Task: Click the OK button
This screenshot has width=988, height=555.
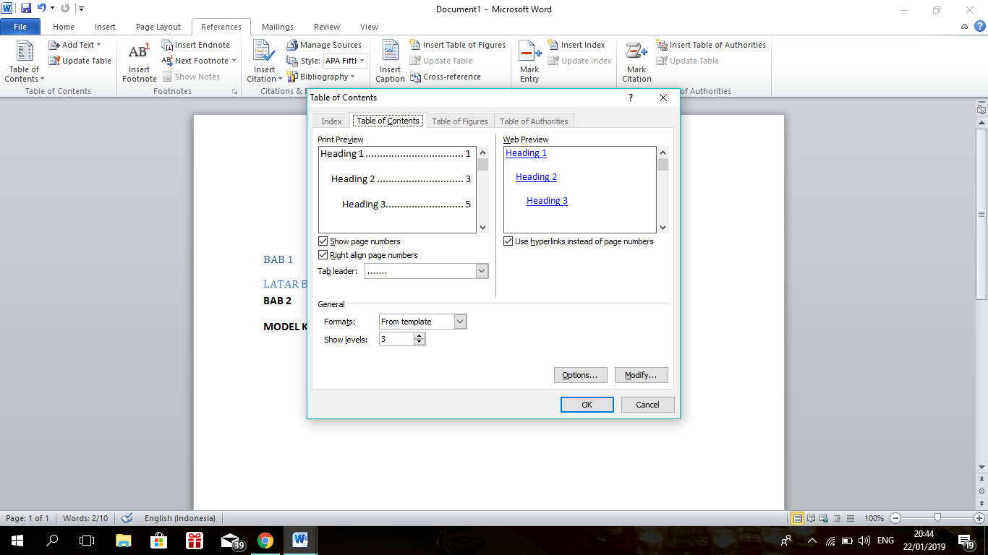Action: 587,405
